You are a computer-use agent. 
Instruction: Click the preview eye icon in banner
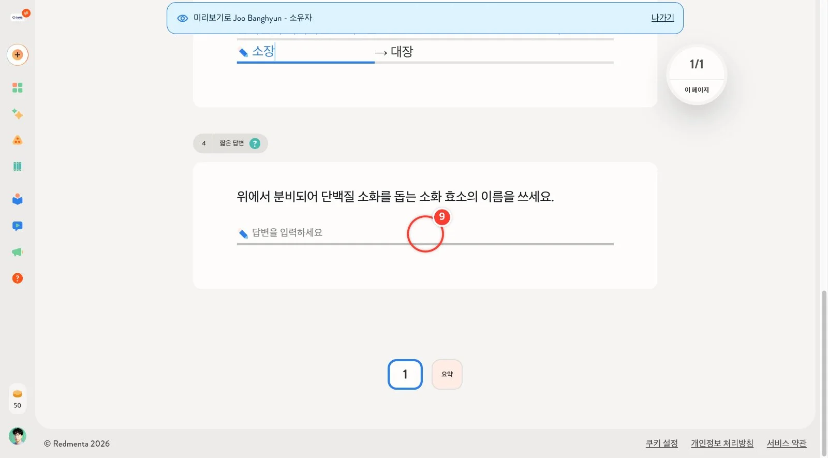click(183, 18)
